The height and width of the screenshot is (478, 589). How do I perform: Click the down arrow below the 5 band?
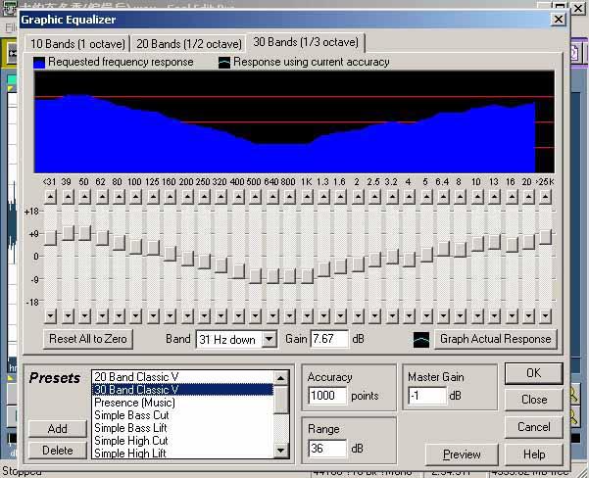coord(425,315)
